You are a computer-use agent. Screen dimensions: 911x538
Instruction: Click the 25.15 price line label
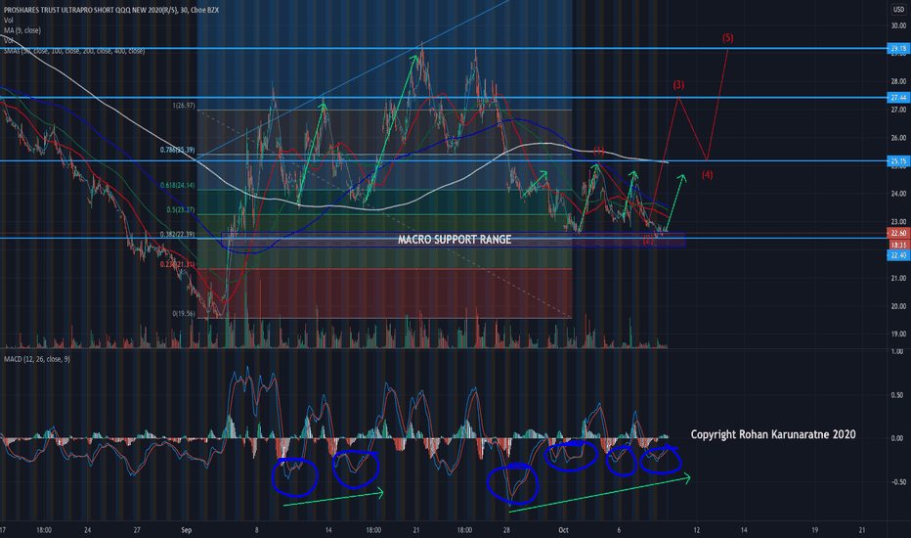point(899,161)
